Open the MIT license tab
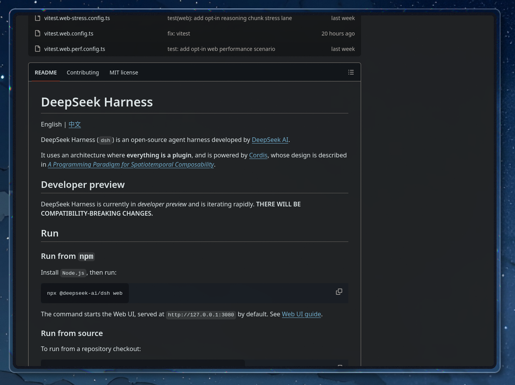 pyautogui.click(x=124, y=73)
